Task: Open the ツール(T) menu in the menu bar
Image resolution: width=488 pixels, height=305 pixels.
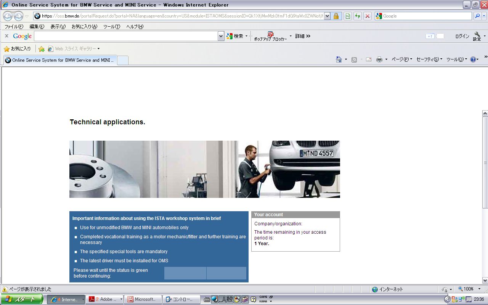Action: click(x=112, y=26)
